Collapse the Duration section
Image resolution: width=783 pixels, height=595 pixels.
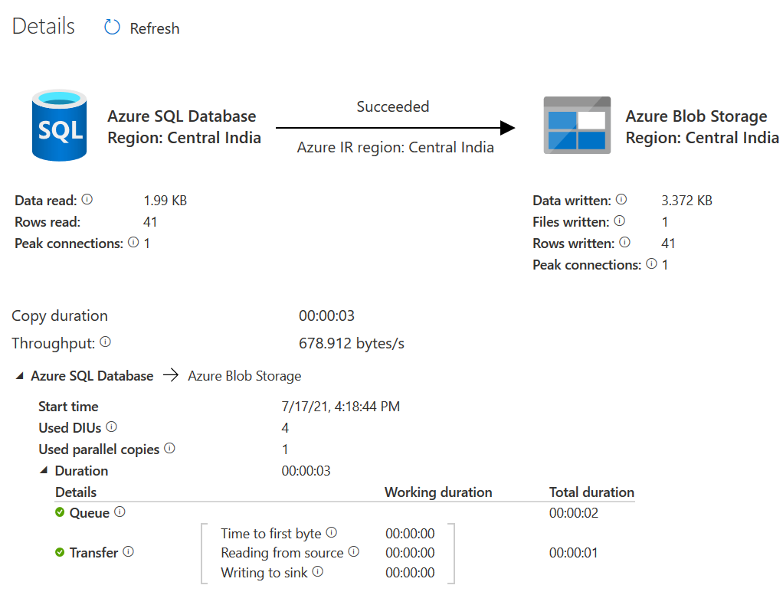[x=44, y=471]
